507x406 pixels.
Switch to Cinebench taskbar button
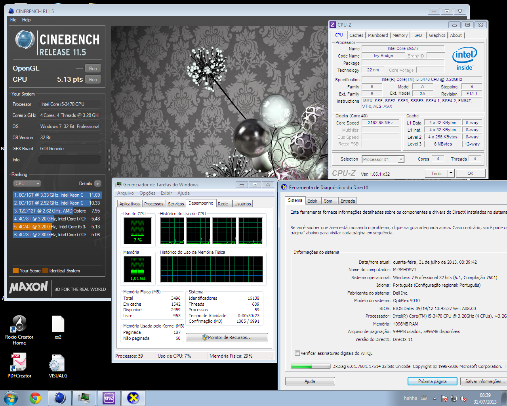60,398
